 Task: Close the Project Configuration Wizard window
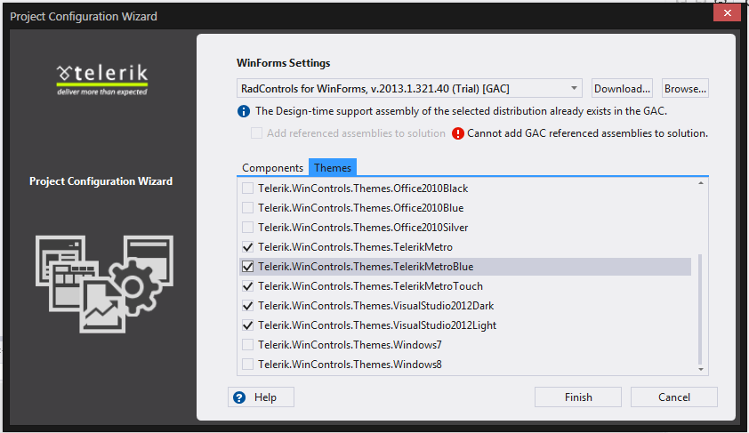click(727, 12)
